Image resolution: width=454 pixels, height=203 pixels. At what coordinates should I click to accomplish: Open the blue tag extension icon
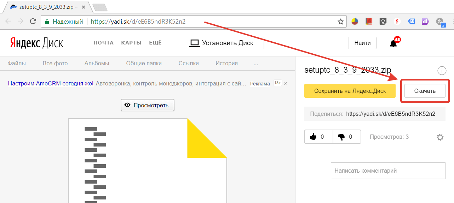pyautogui.click(x=411, y=22)
